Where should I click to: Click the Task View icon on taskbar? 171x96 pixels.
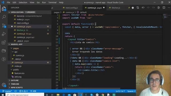coord(52,95)
